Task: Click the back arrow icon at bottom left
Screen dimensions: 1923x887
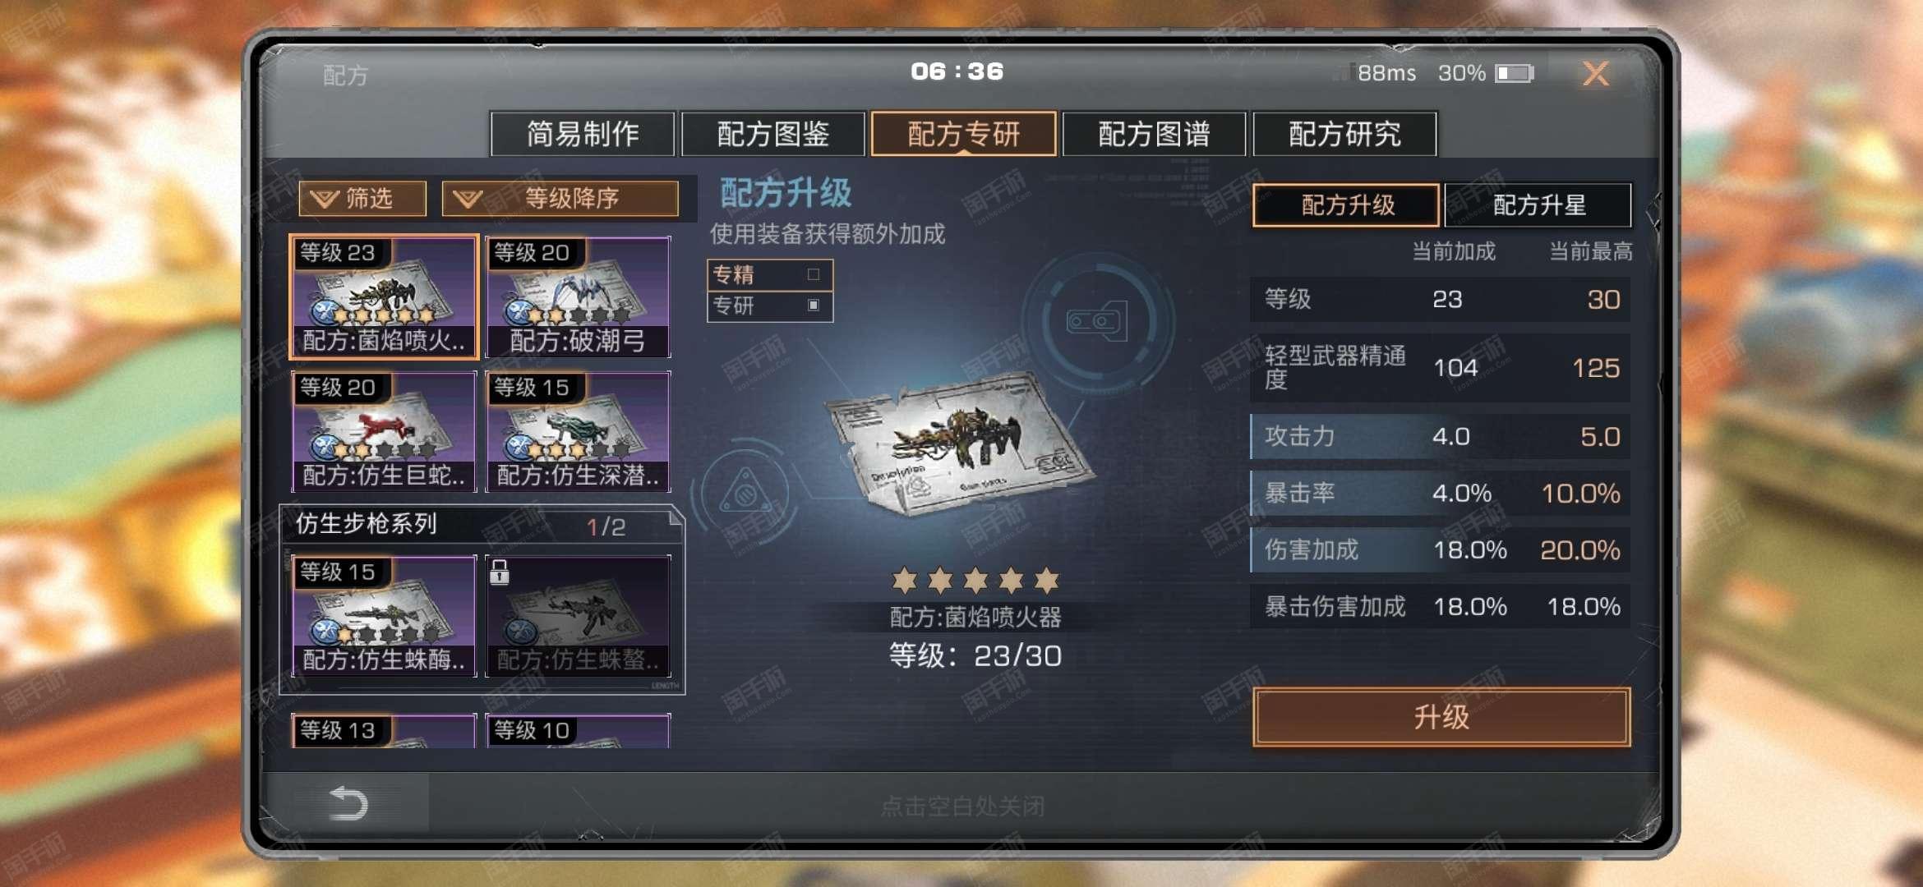Action: coord(348,802)
